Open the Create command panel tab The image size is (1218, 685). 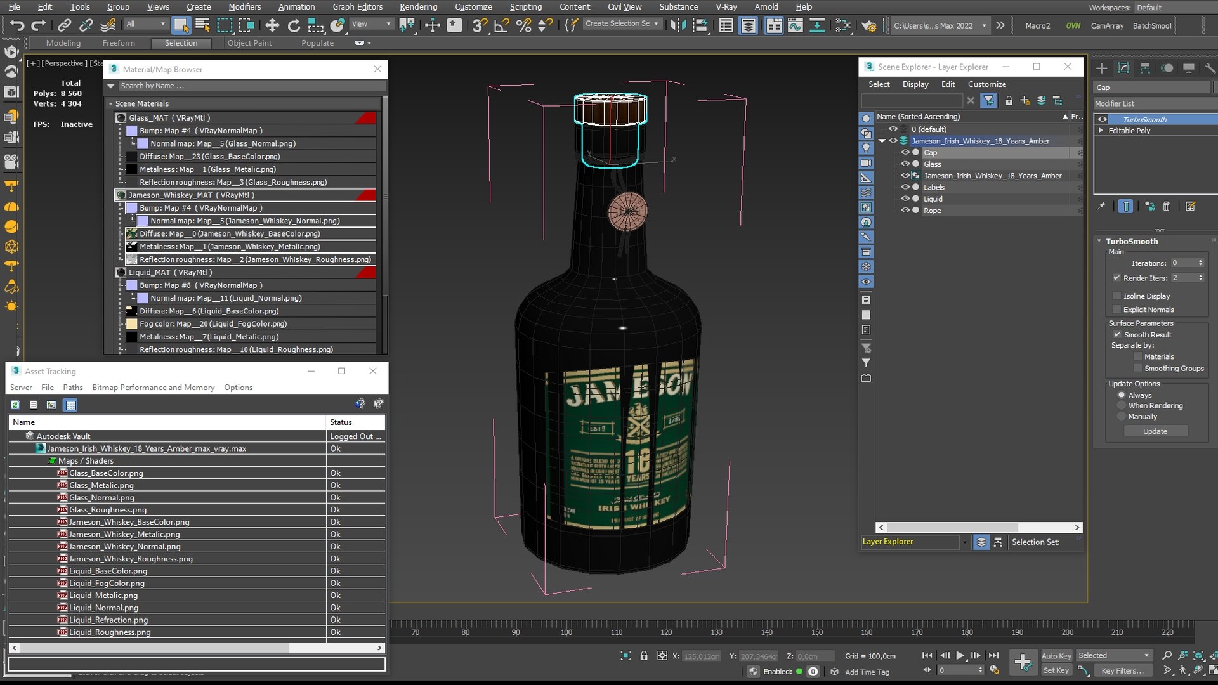point(1102,68)
